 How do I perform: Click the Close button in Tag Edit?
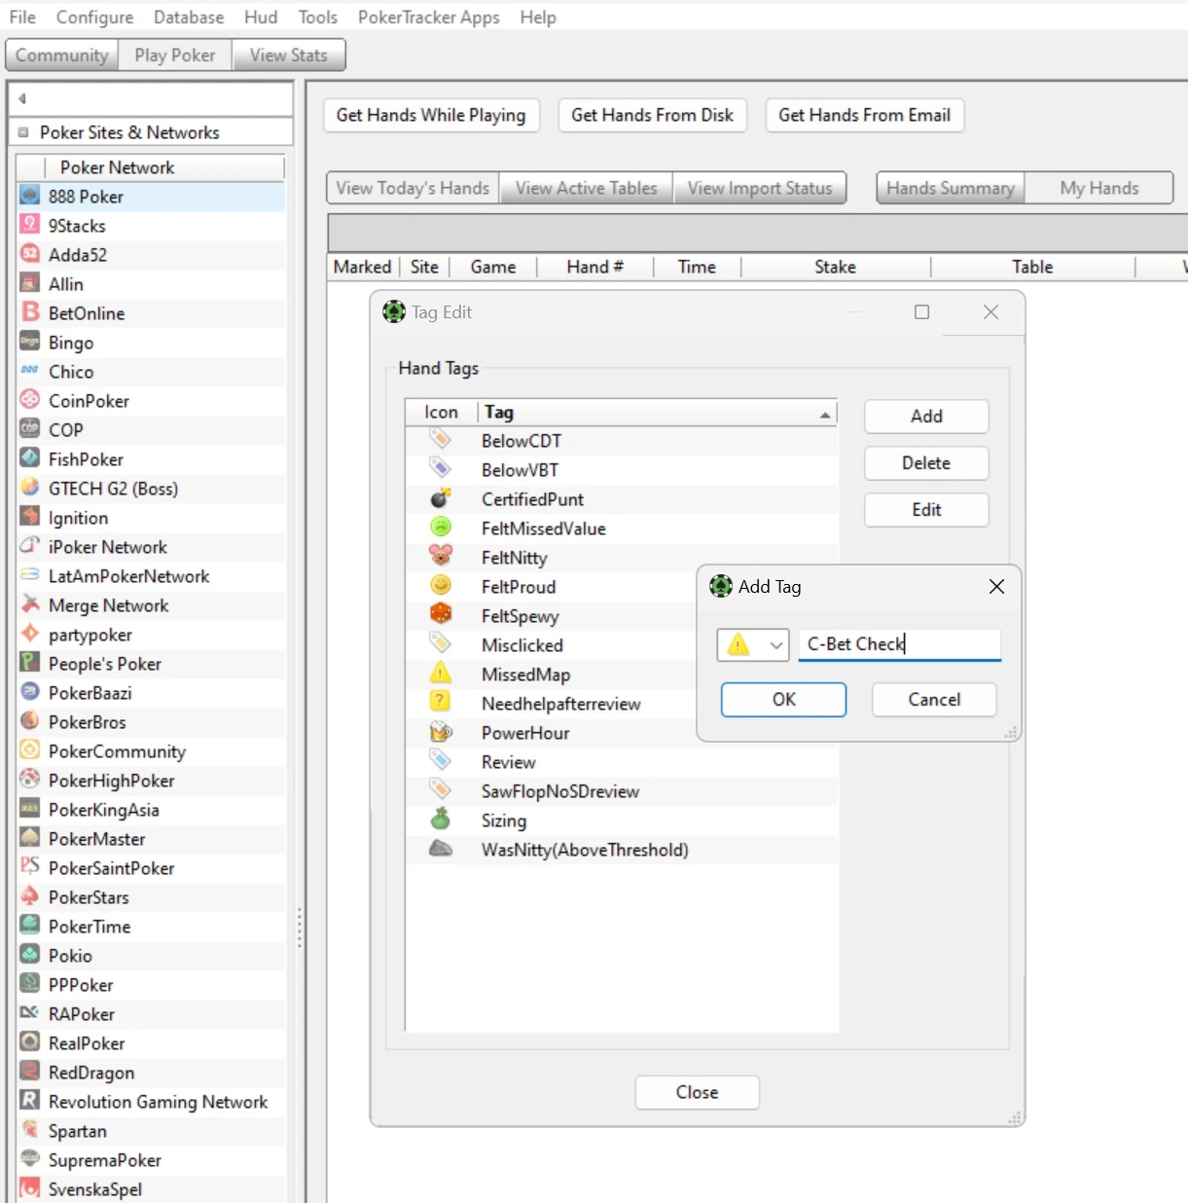698,1092
